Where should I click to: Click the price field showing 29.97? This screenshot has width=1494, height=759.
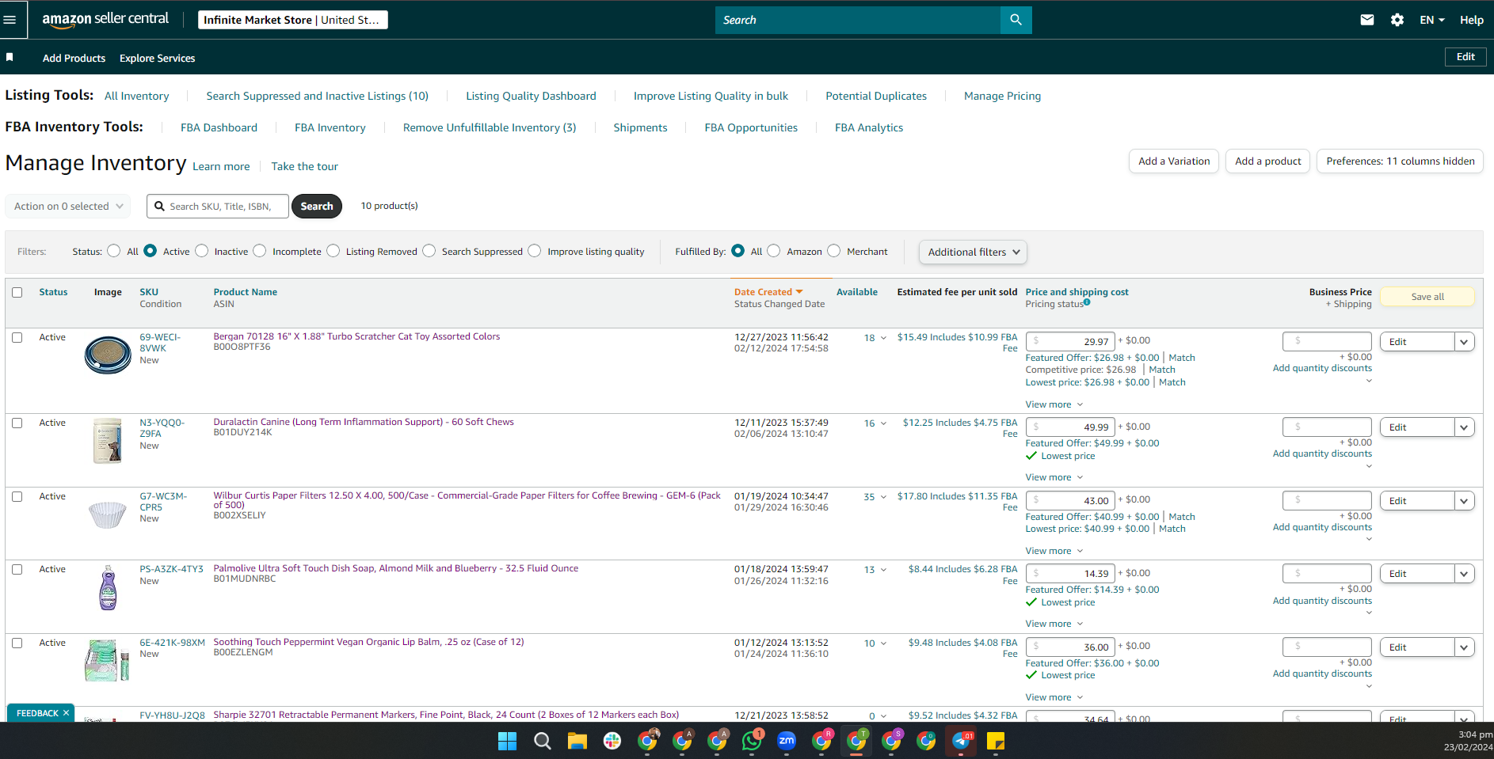pyautogui.click(x=1070, y=341)
